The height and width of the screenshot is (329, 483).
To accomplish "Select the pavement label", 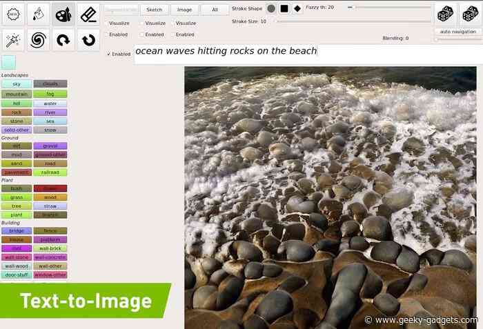I will coord(17,172).
